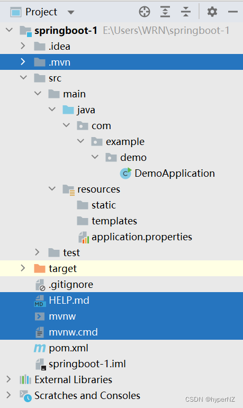Collapse the resources folder chevron
The image size is (243, 408).
52,188
